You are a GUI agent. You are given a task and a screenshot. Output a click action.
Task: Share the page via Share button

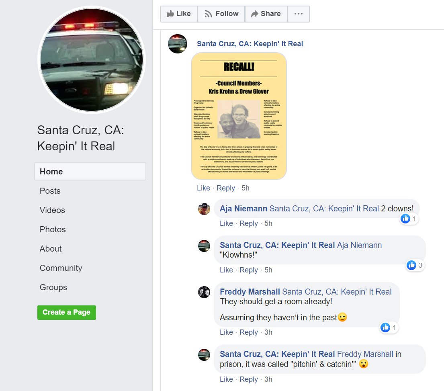coord(266,14)
